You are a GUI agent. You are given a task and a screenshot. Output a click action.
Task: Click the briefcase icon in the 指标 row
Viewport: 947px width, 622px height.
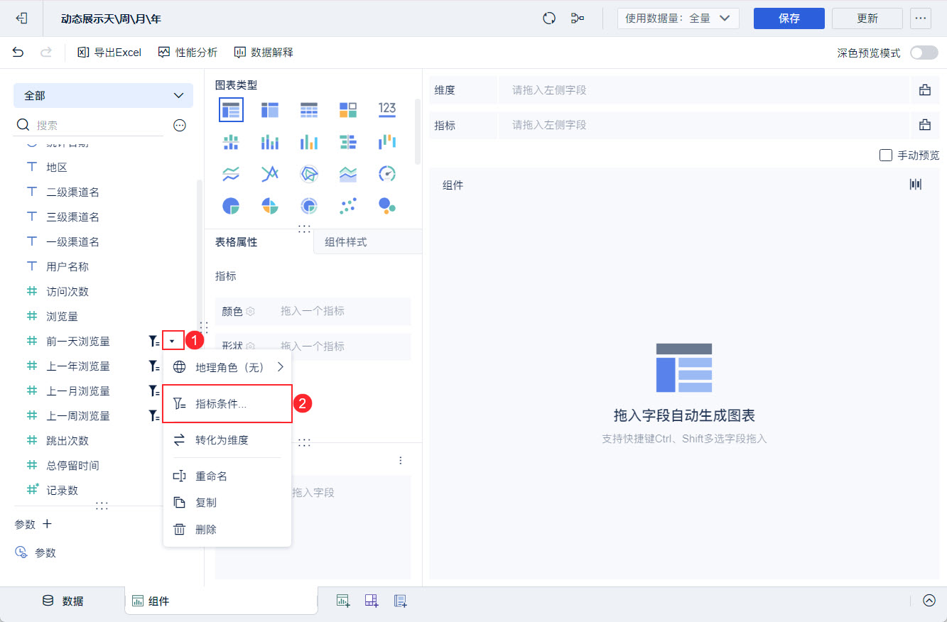tap(925, 125)
